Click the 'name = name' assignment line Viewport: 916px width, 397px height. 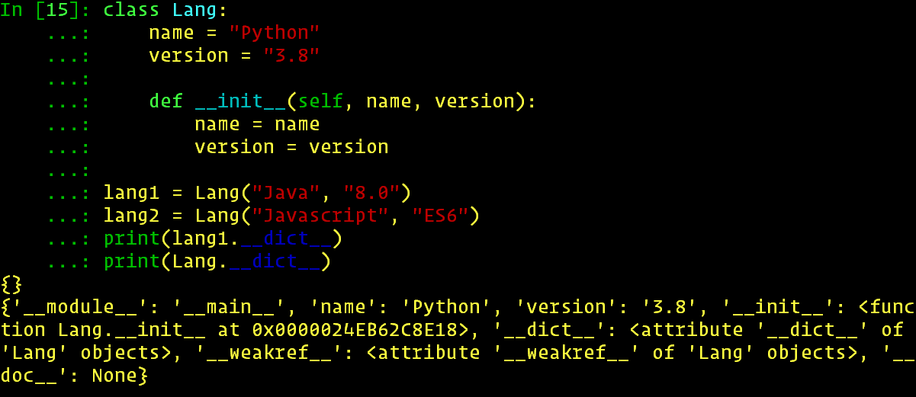tap(257, 124)
